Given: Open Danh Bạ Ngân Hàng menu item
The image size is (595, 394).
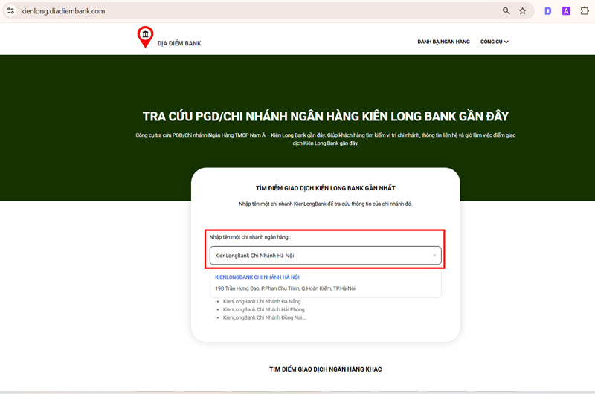Looking at the screenshot, I should click(x=443, y=42).
